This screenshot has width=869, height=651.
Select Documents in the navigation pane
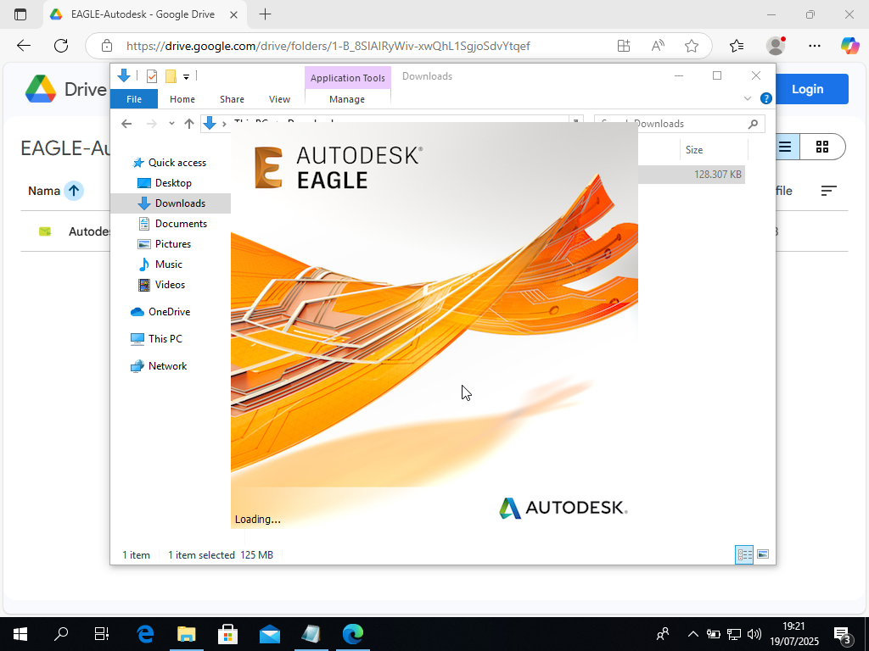181,224
